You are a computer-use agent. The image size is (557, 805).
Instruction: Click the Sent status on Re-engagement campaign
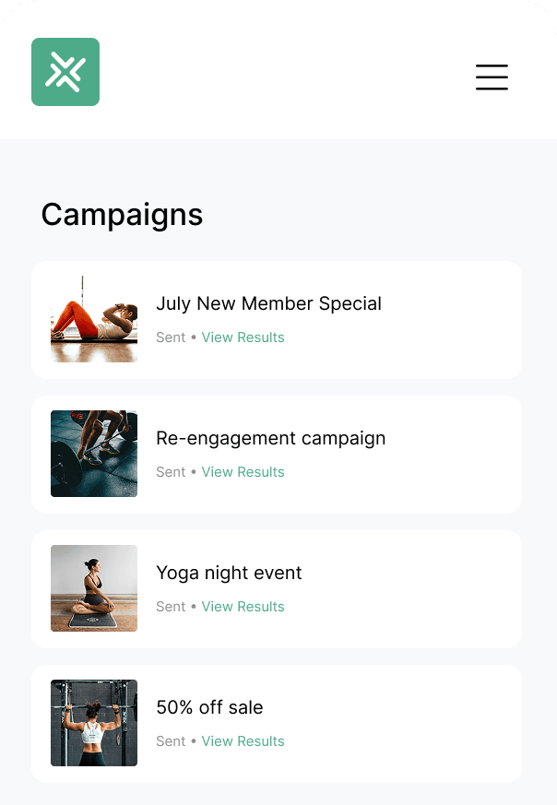point(171,472)
